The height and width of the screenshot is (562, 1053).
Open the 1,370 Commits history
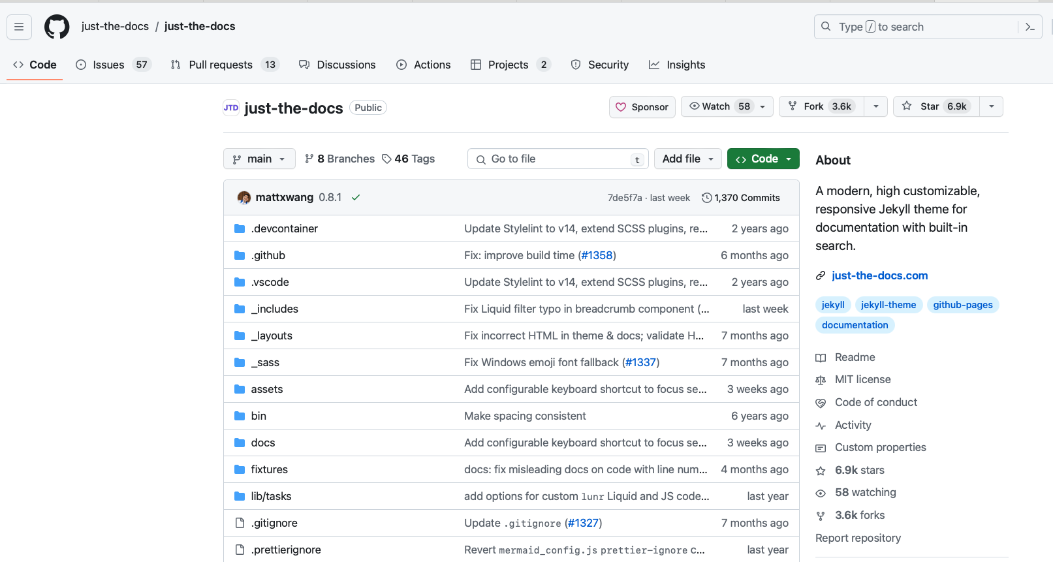tap(741, 198)
